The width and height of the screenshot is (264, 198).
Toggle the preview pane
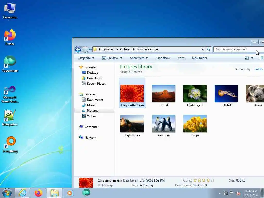pyautogui.click(x=261, y=58)
